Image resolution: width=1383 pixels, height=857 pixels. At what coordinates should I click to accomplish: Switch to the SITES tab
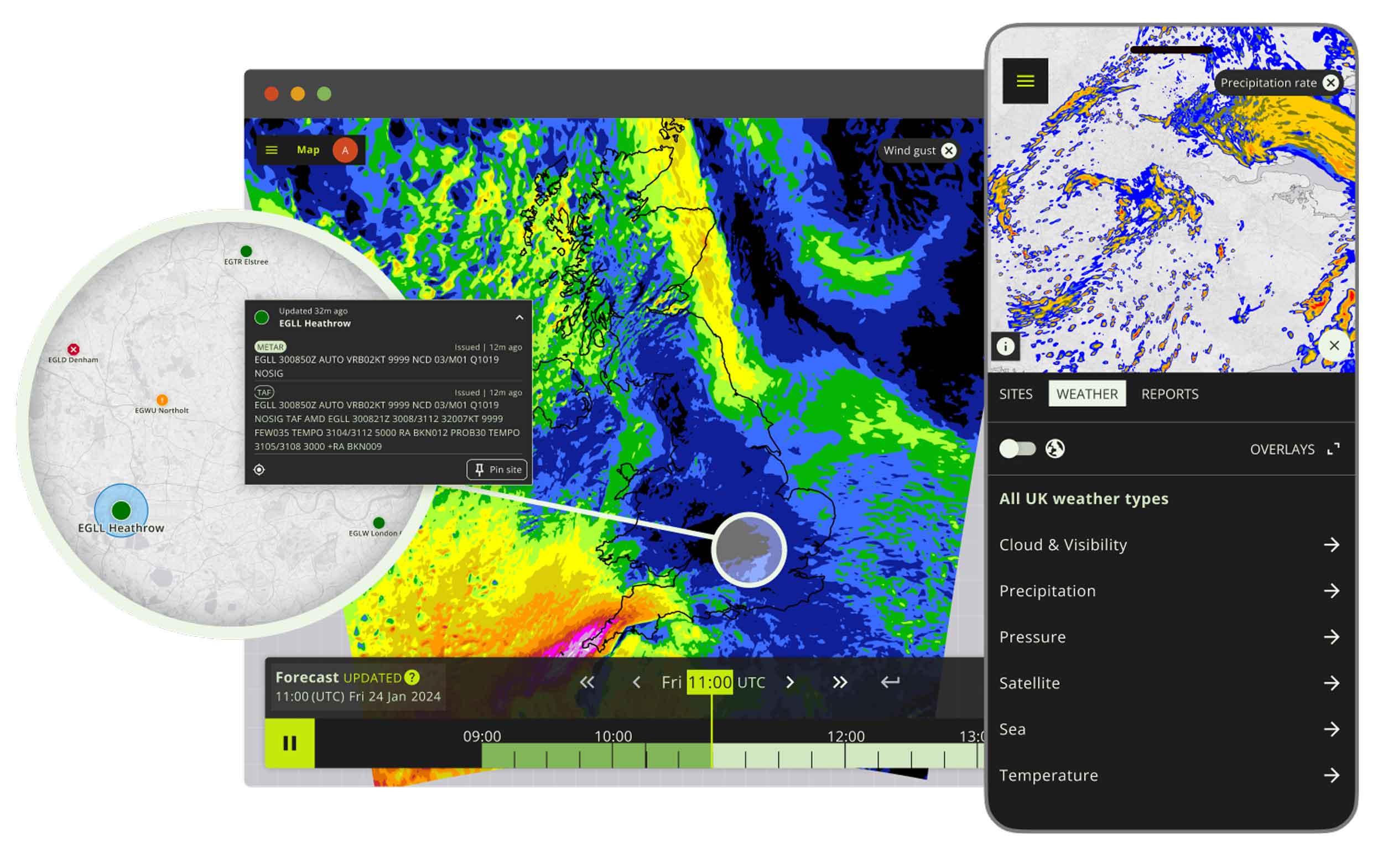[1016, 393]
